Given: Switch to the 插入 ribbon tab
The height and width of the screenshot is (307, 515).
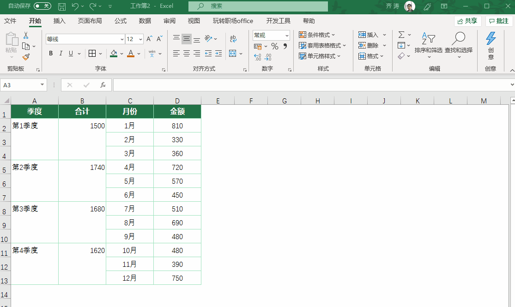Looking at the screenshot, I should [x=60, y=21].
